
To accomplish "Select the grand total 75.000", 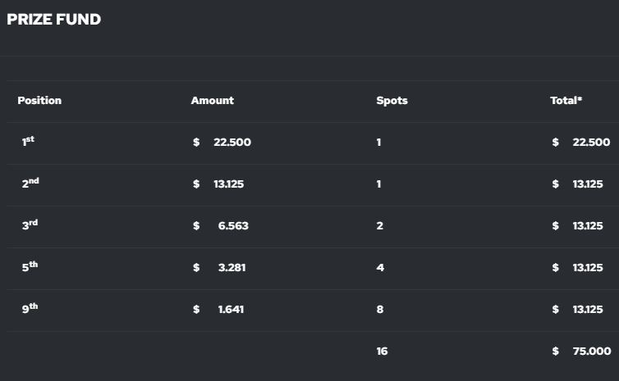I will (x=591, y=352).
